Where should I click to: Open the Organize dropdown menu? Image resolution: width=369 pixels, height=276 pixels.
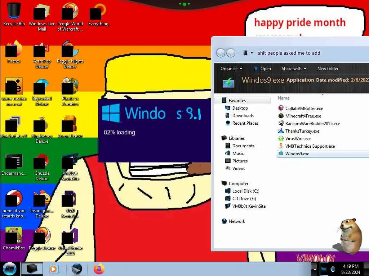tap(231, 69)
